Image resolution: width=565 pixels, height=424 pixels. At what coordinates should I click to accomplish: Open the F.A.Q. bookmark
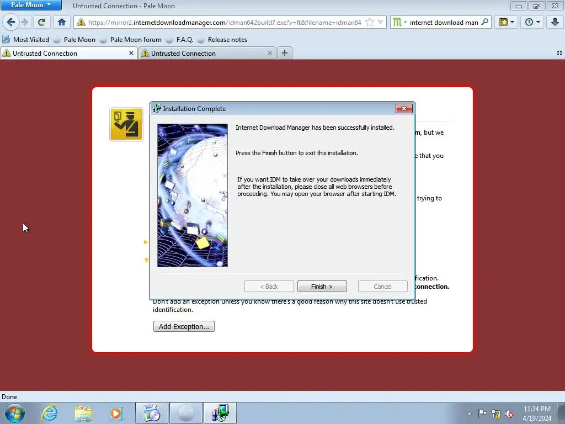click(179, 40)
